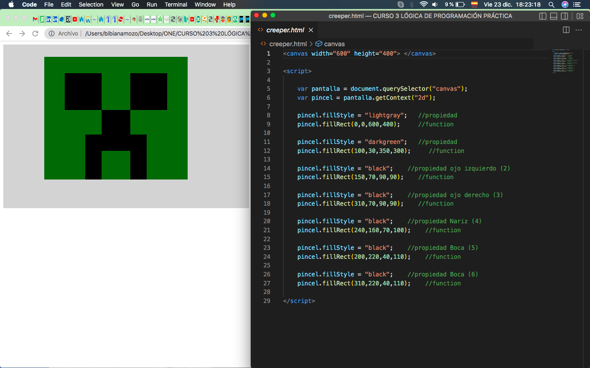Click the ojo derecho comment

click(x=455, y=195)
